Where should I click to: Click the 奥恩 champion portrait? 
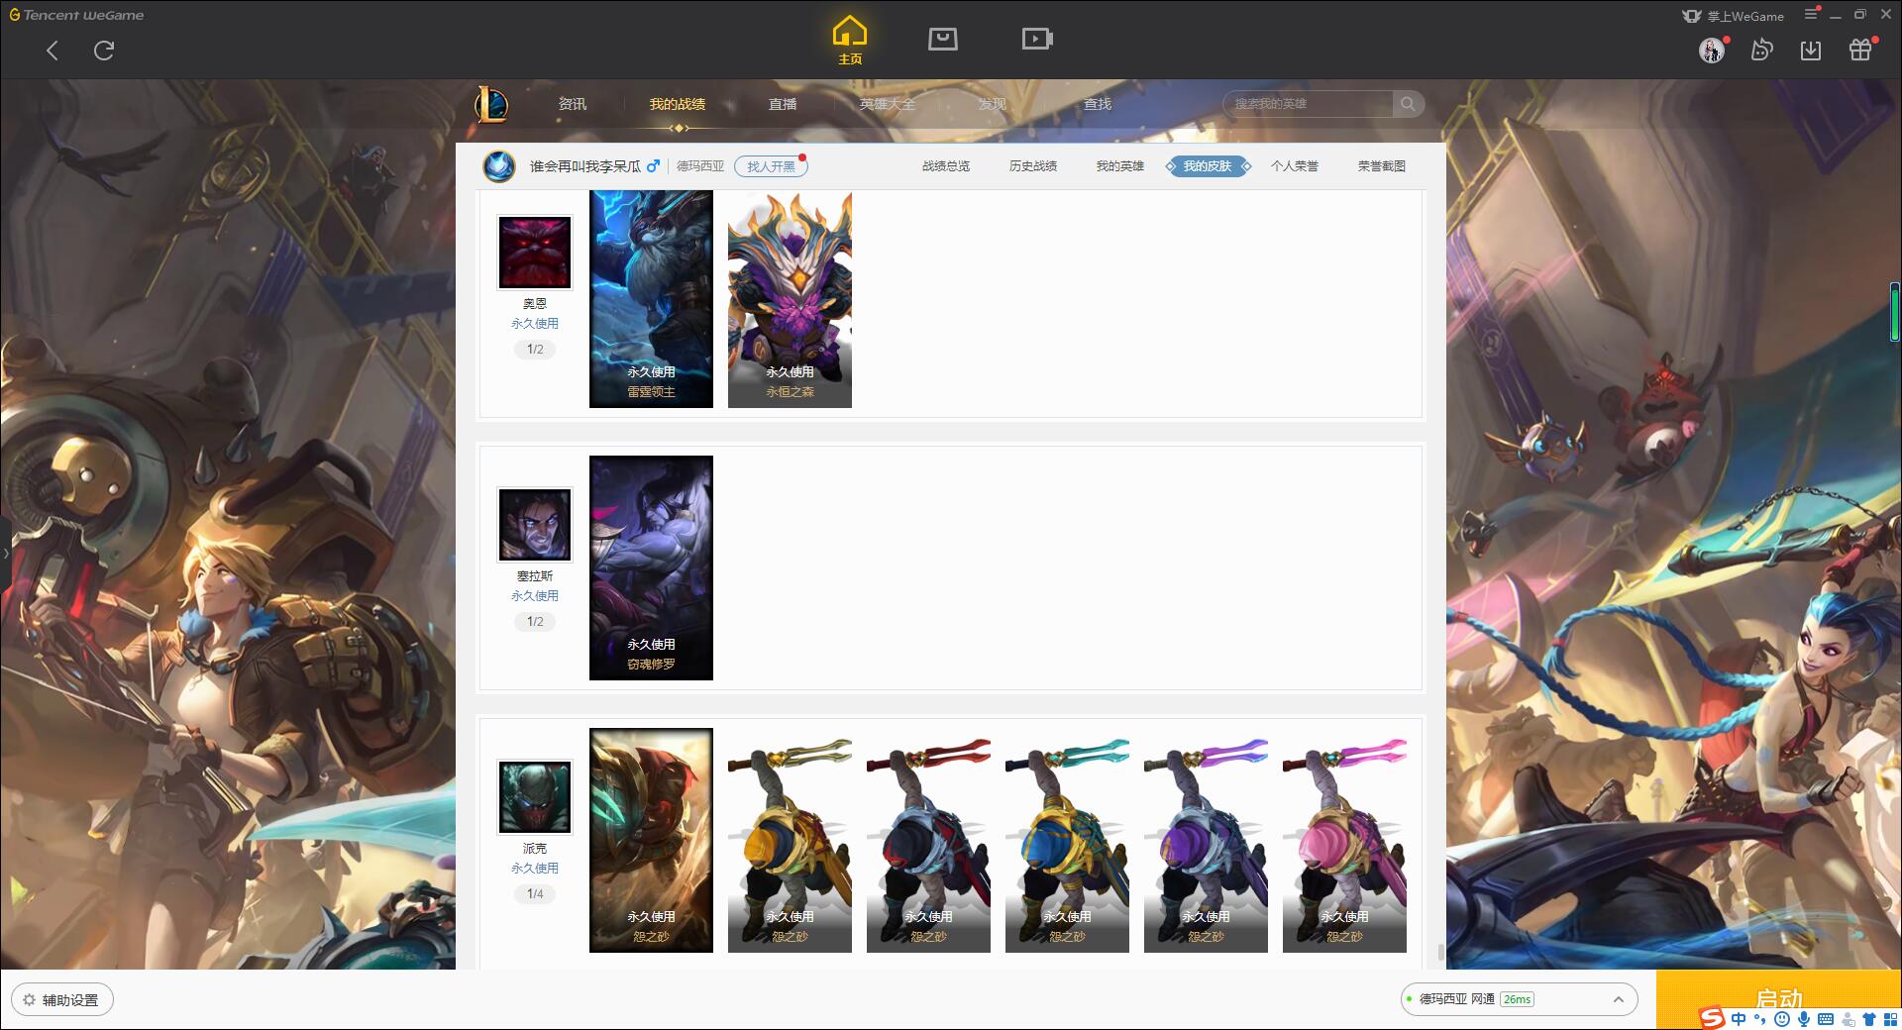tap(535, 253)
